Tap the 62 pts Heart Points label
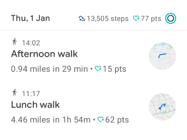This screenshot has width=187, height=140. pyautogui.click(x=117, y=119)
